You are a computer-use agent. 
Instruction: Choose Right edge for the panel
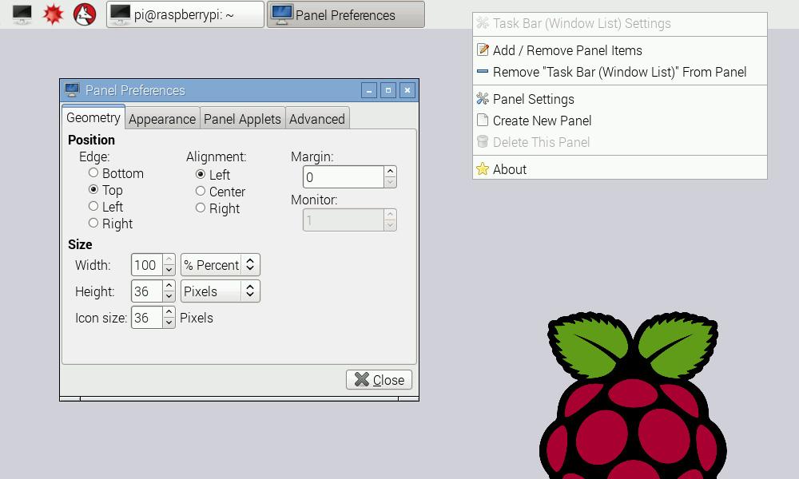(x=94, y=224)
